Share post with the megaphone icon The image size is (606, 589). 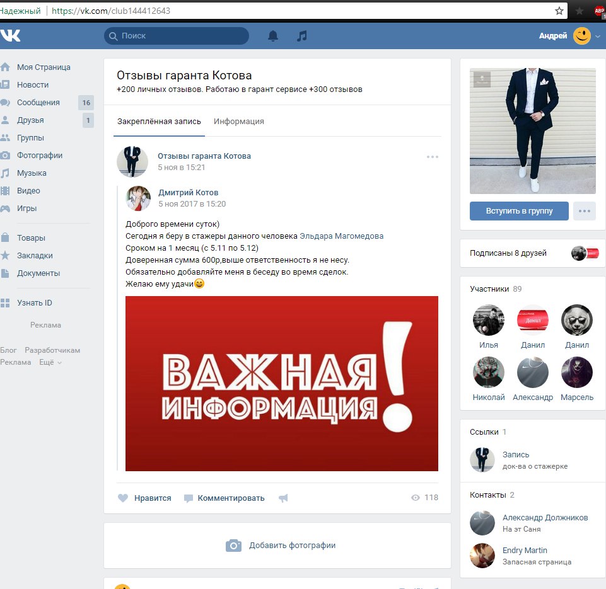pyautogui.click(x=283, y=498)
